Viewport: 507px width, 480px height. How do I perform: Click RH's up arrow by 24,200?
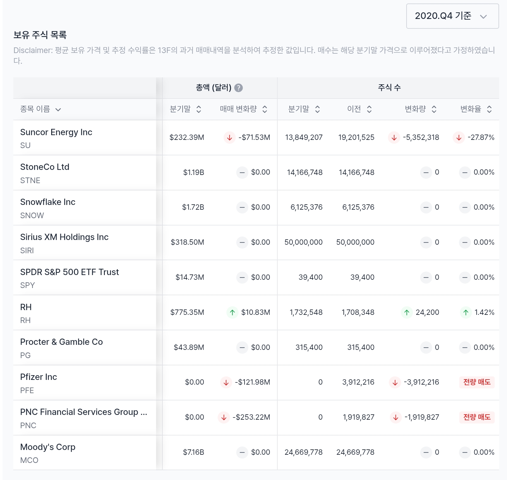[407, 313]
